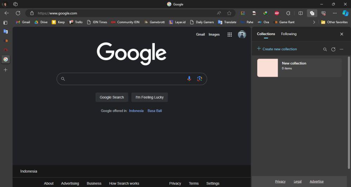This screenshot has width=351, height=187.
Task: Open the Game Rant bookmark
Action: click(284, 22)
